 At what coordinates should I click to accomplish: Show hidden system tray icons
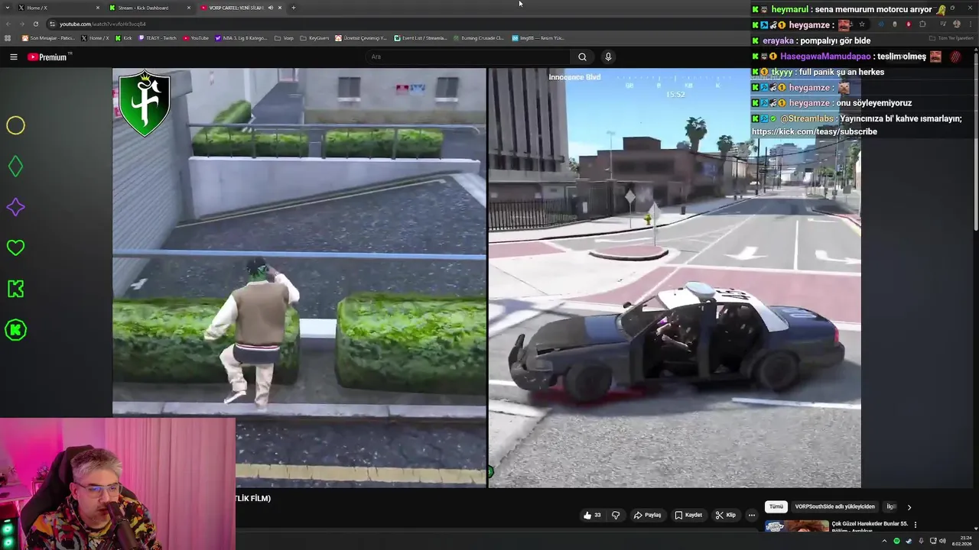coord(884,541)
